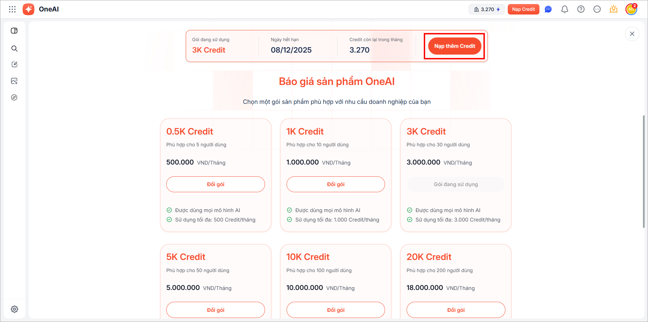Choose Đổi gói for 1K Credit plan
The image size is (648, 322).
tap(335, 184)
